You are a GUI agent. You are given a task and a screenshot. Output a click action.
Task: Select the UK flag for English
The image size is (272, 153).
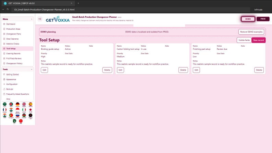coord(24,104)
